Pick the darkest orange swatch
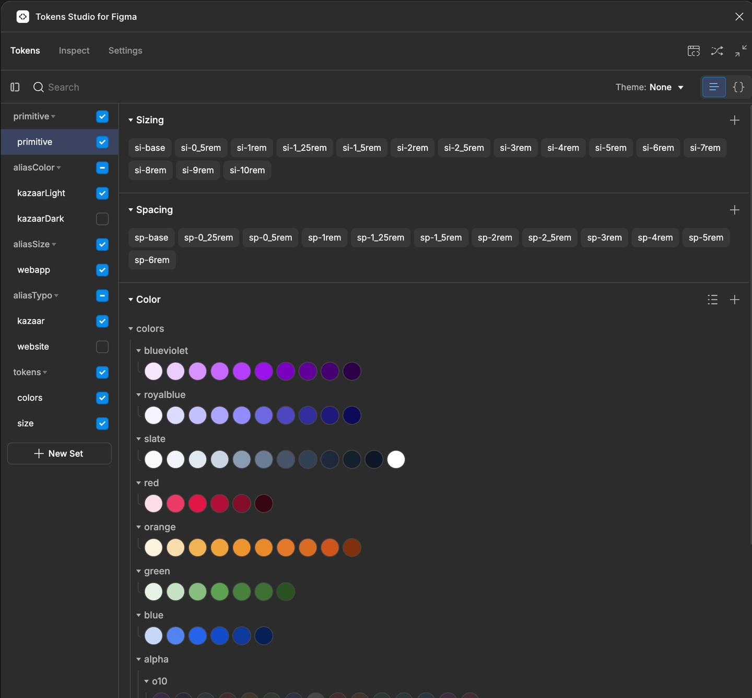752x698 pixels. [x=352, y=548]
